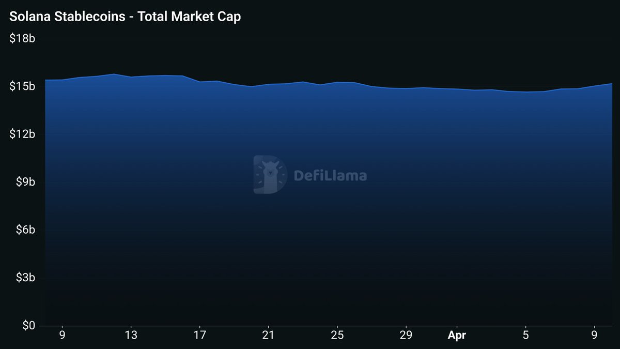620x349 pixels.
Task: Click the DefiLlama watermark text
Action: pyautogui.click(x=330, y=176)
